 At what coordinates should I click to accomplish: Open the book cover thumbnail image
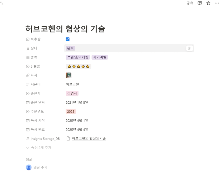pyautogui.click(x=68, y=75)
